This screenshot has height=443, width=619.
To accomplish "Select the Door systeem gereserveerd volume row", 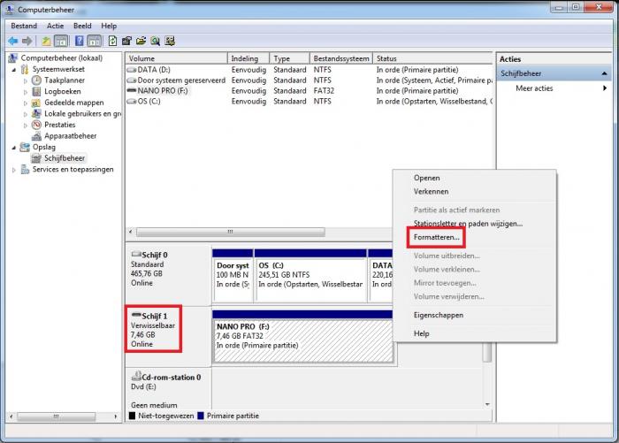I will tap(309, 80).
